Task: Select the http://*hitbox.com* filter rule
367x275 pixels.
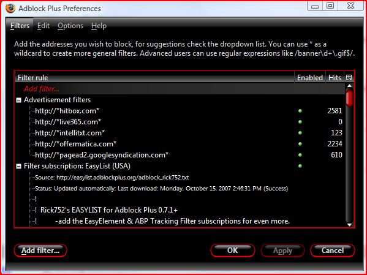Action: (x=180, y=111)
